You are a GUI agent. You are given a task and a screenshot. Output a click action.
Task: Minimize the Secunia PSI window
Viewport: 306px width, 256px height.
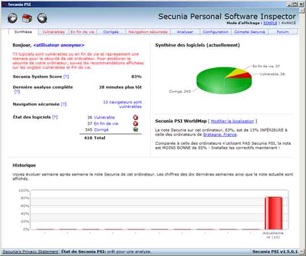tap(290, 5)
